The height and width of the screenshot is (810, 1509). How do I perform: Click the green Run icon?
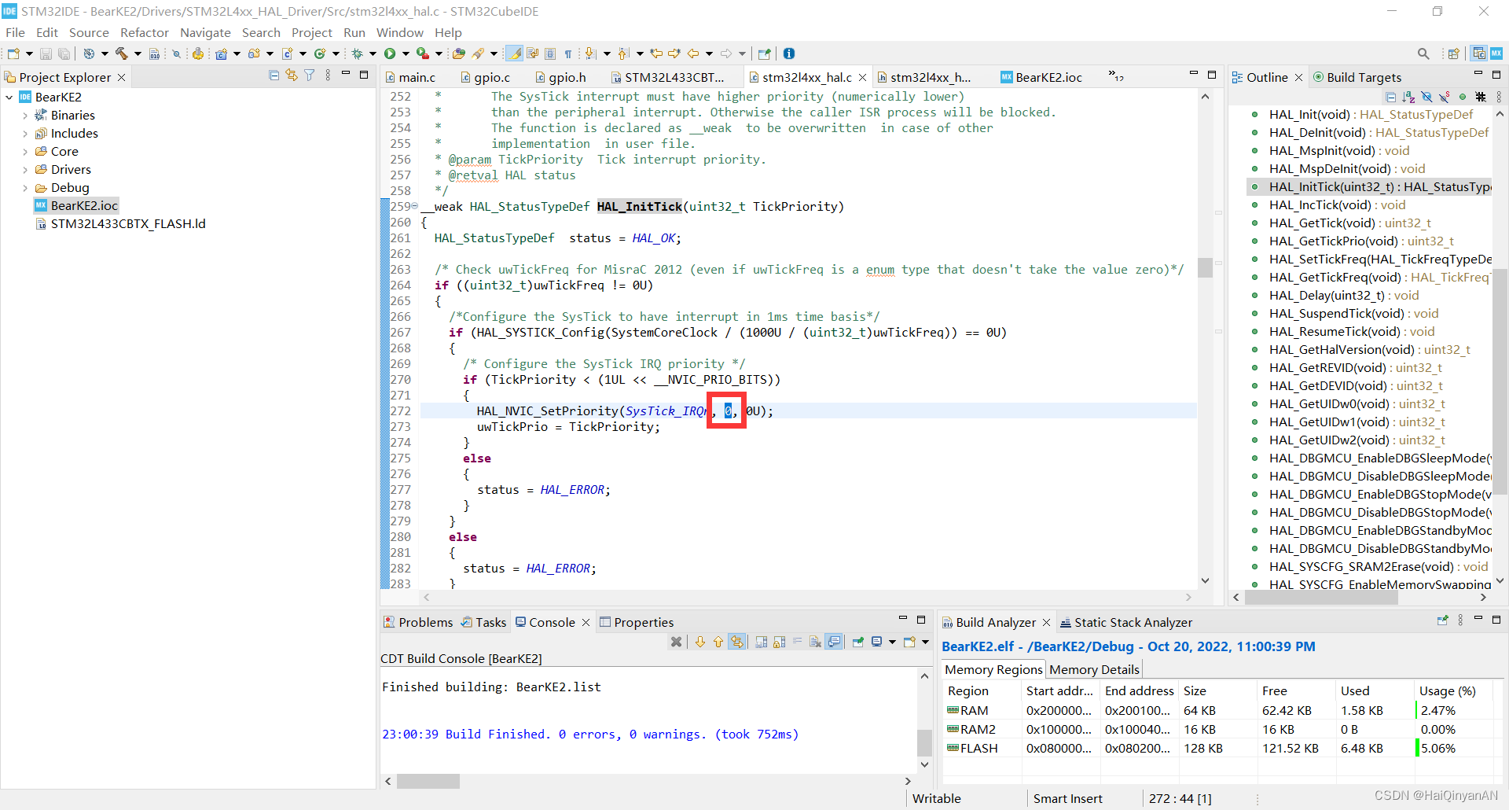coord(390,53)
